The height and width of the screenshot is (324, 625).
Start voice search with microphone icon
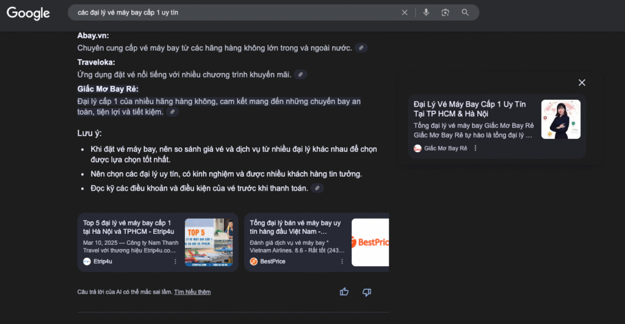pyautogui.click(x=426, y=13)
